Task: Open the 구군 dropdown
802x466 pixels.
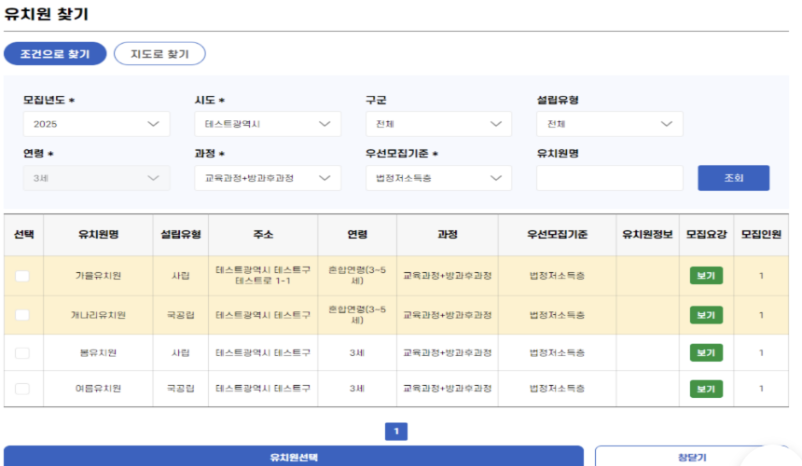Action: click(438, 124)
